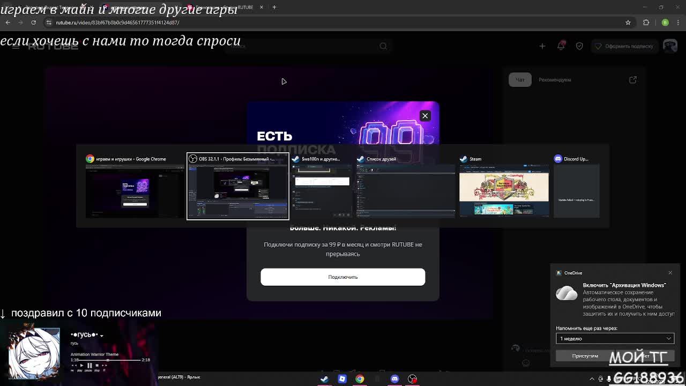Click Оформить подписку button
Screen dimensions: 686x386
point(624,46)
